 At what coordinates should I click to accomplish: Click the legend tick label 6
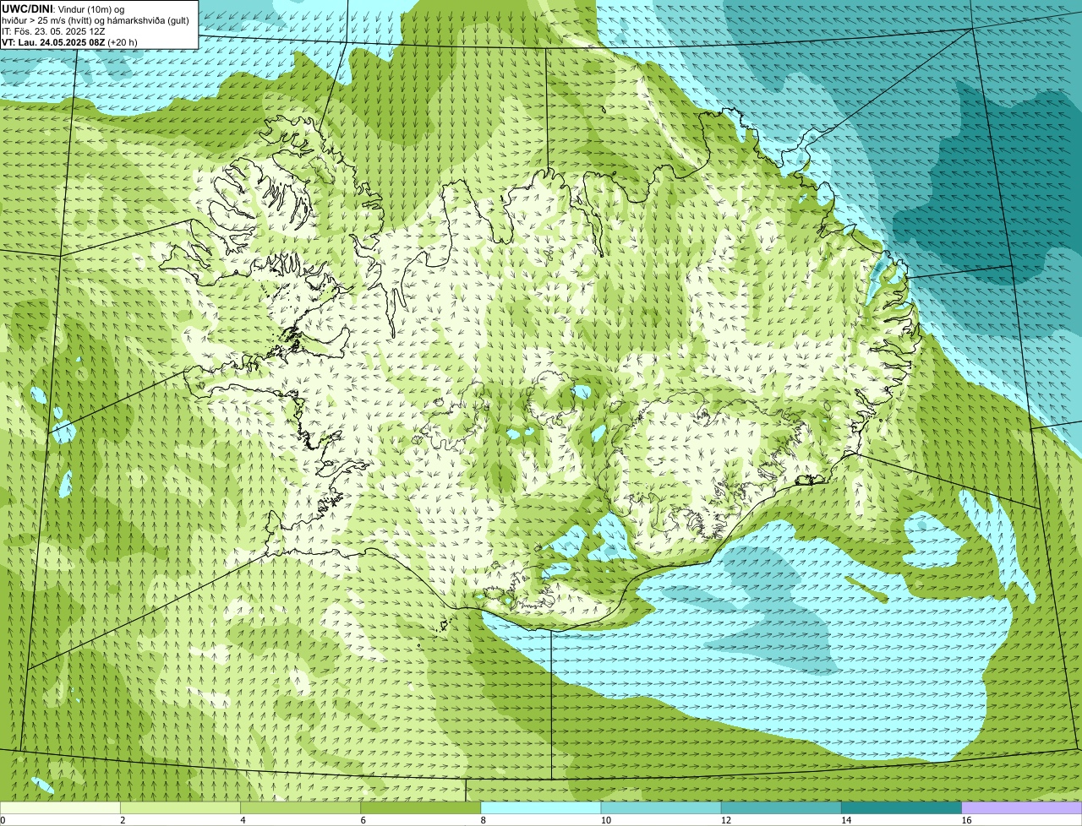(x=363, y=820)
